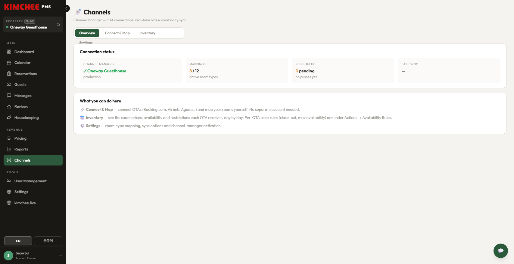
Task: Select the Overview tab
Action: [x=87, y=33]
